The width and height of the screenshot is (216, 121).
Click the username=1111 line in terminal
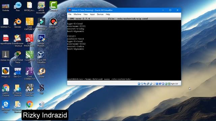click(76, 26)
